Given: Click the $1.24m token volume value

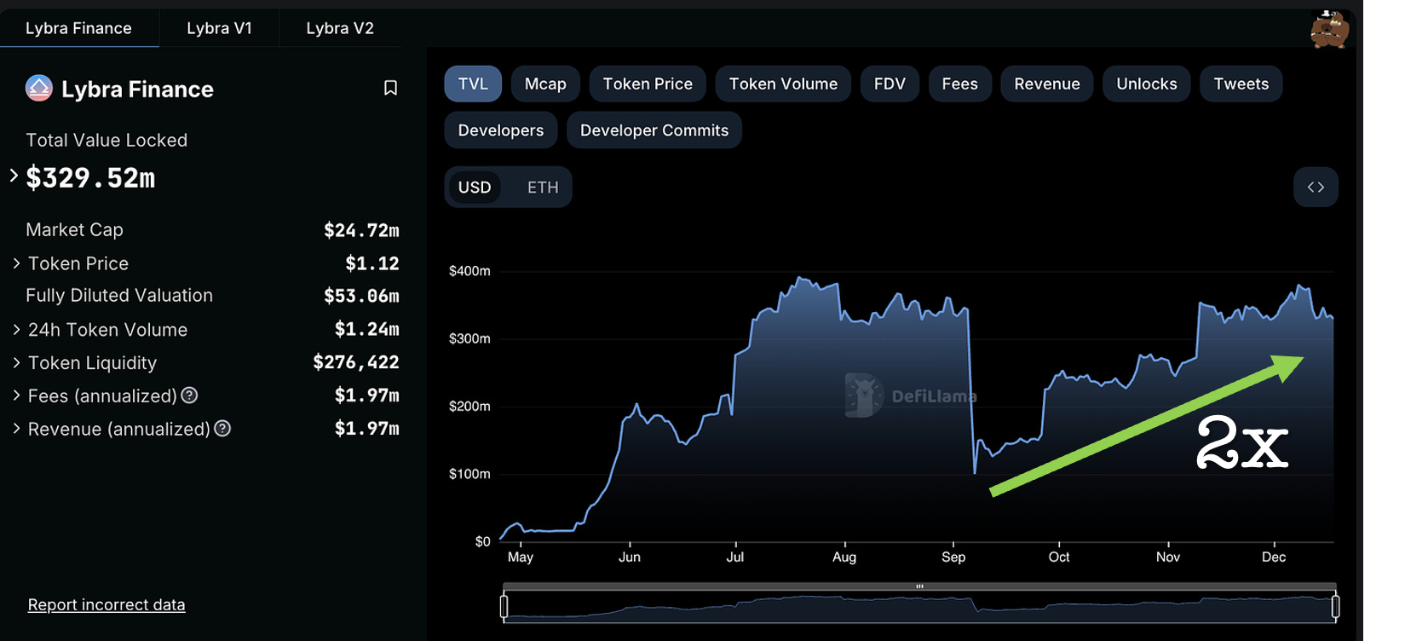Looking at the screenshot, I should point(367,329).
